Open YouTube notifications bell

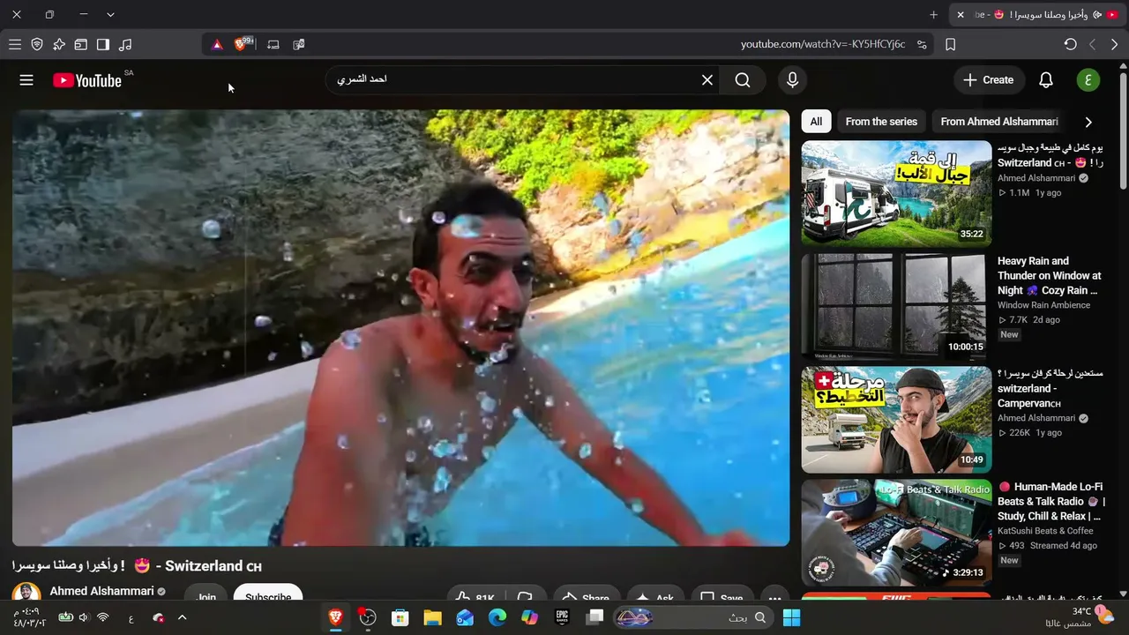coord(1046,80)
